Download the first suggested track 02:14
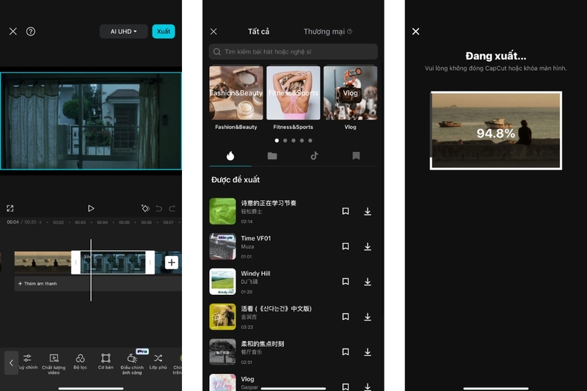This screenshot has height=391, width=587. click(x=368, y=211)
